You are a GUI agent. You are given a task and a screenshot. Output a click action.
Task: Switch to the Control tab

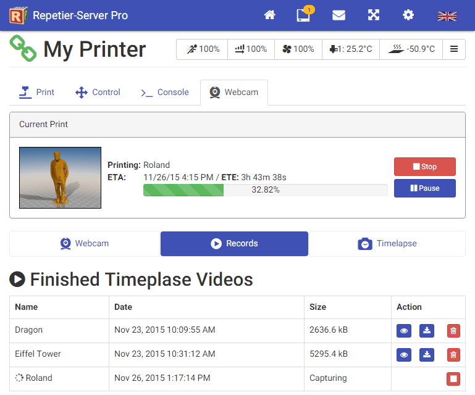pos(98,93)
